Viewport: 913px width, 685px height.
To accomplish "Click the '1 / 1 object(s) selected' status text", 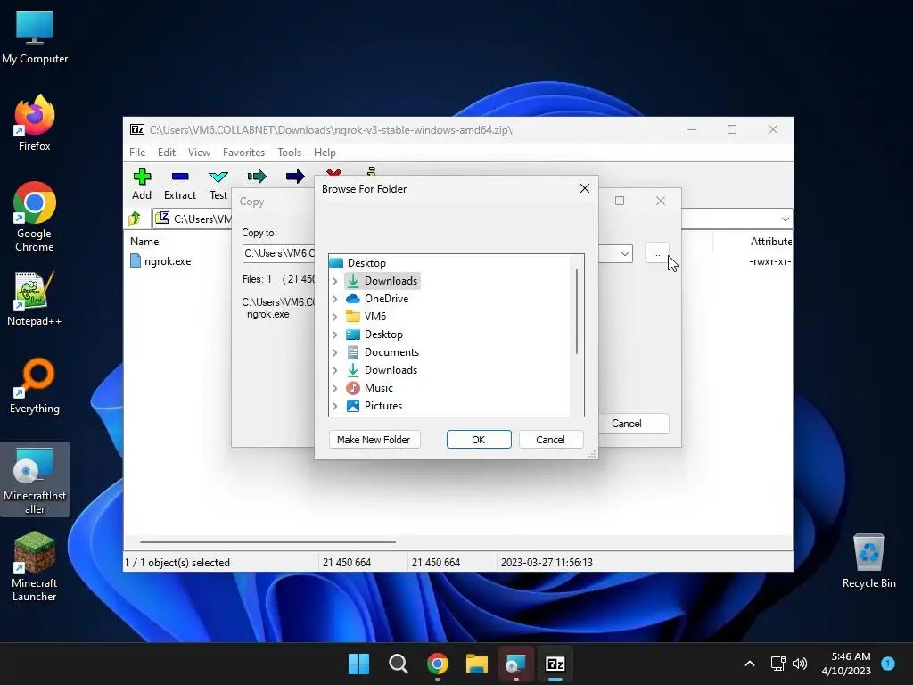I will tap(177, 563).
